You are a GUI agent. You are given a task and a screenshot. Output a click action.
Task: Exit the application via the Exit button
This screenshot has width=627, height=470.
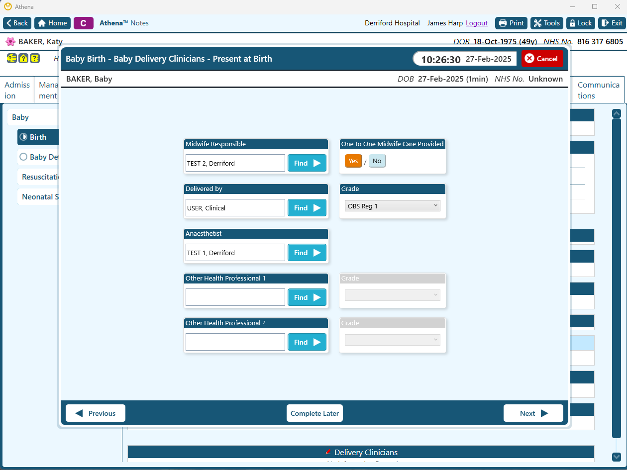(x=612, y=23)
